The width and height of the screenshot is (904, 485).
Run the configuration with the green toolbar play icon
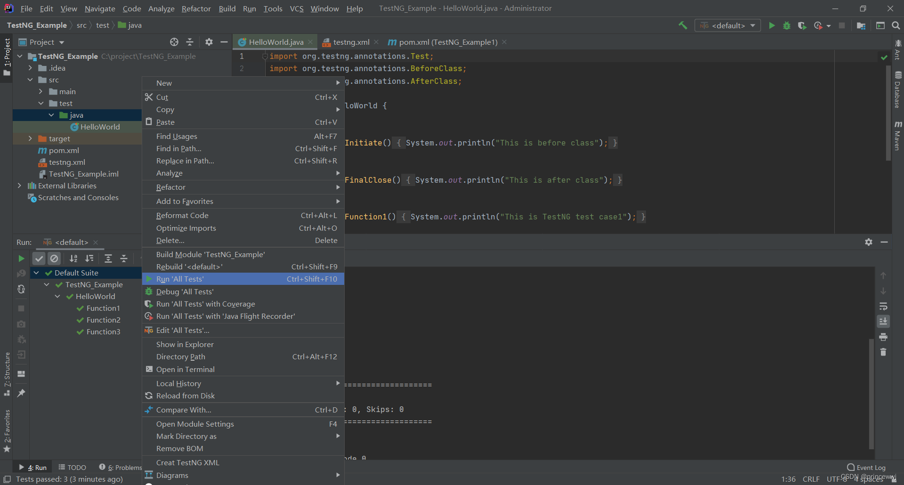pyautogui.click(x=772, y=25)
